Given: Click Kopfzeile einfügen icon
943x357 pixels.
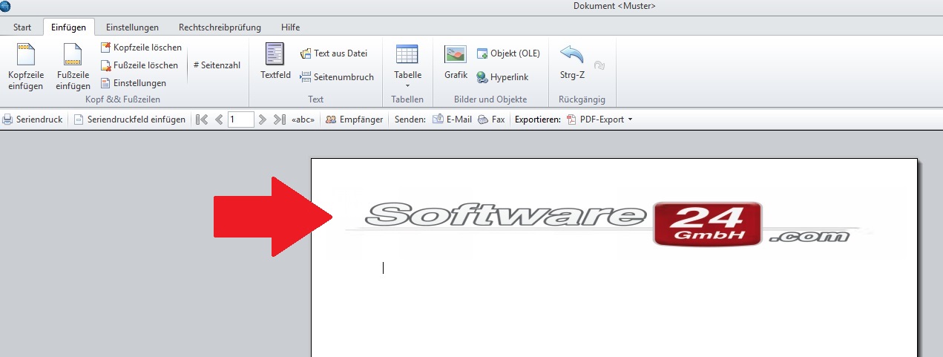Looking at the screenshot, I should (x=26, y=56).
